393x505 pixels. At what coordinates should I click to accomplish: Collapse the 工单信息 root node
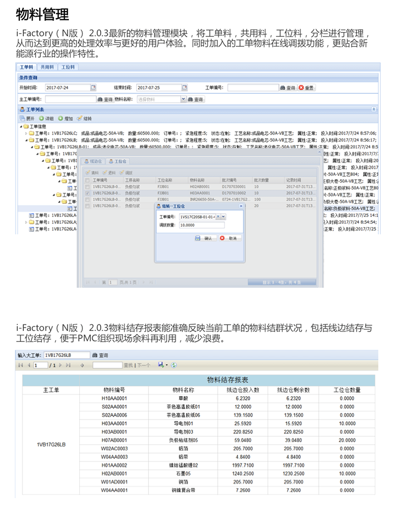pyautogui.click(x=21, y=126)
